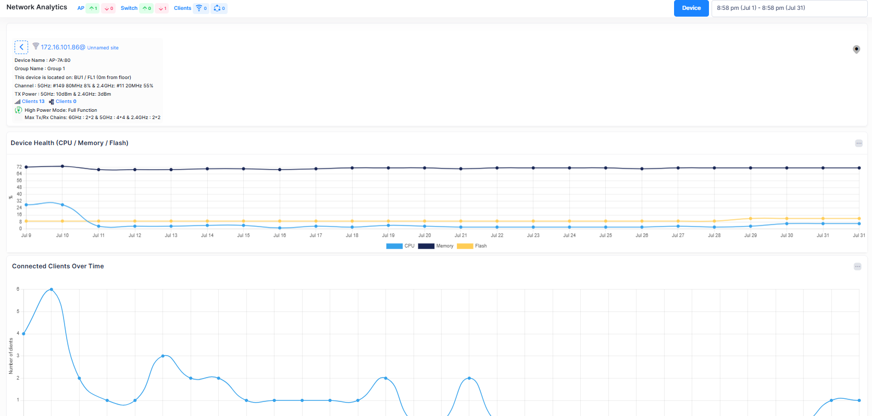
Task: Select the Clients label in top bar
Action: point(182,8)
